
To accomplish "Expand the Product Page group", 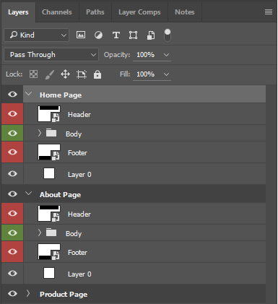I will pyautogui.click(x=28, y=293).
